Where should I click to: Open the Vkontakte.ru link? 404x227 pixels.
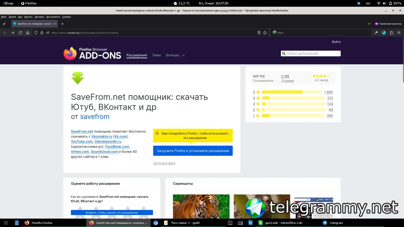102,137
